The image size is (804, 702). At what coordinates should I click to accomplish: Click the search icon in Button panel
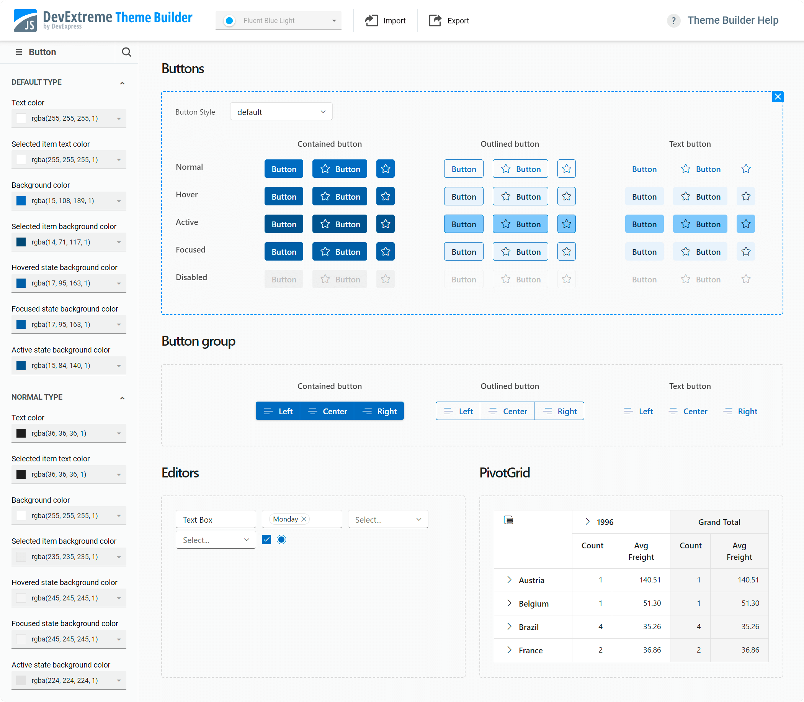tap(126, 52)
